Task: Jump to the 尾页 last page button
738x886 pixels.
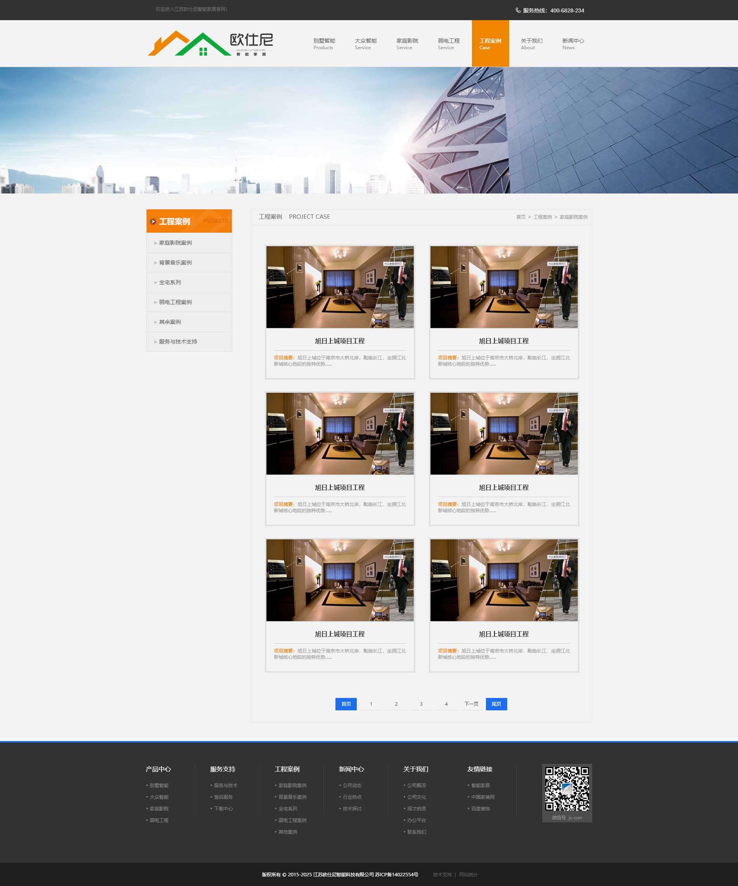Action: pos(496,704)
